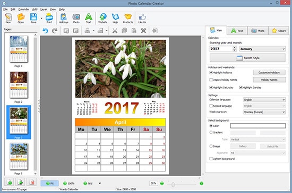Click the Holidays toolbar icon
Viewport: 292px width, 193px height.
63,19
